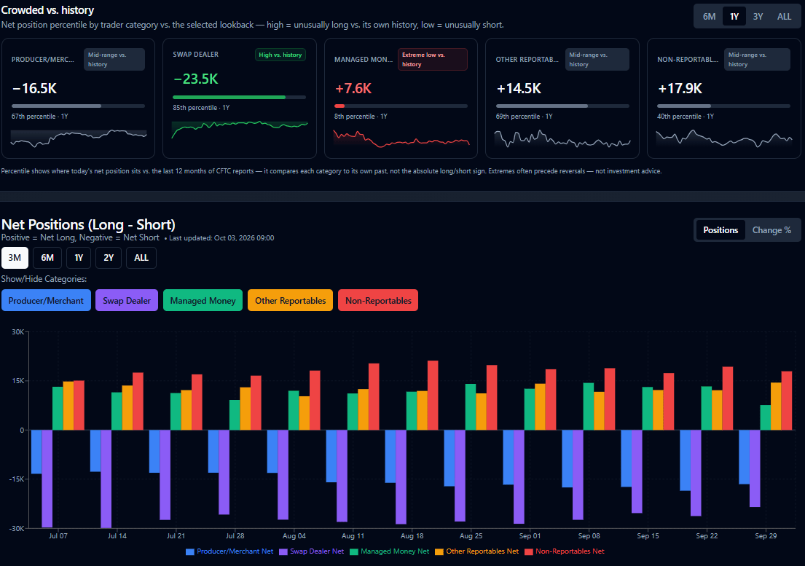Set Net Positions range to 6M
This screenshot has height=566, width=805.
pyautogui.click(x=47, y=258)
